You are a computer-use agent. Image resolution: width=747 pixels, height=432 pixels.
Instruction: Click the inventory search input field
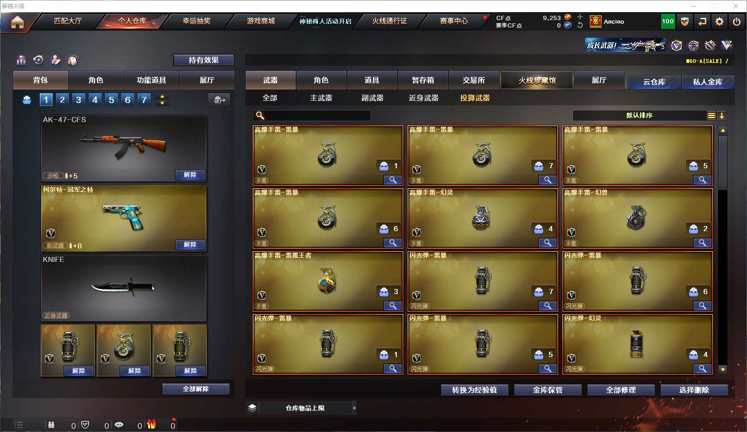(312, 116)
